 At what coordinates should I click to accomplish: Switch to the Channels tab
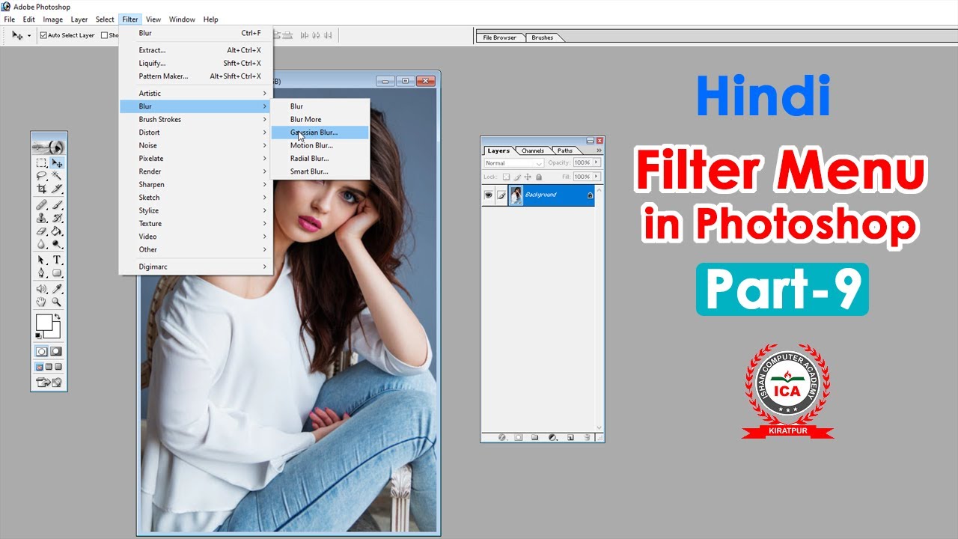[533, 150]
